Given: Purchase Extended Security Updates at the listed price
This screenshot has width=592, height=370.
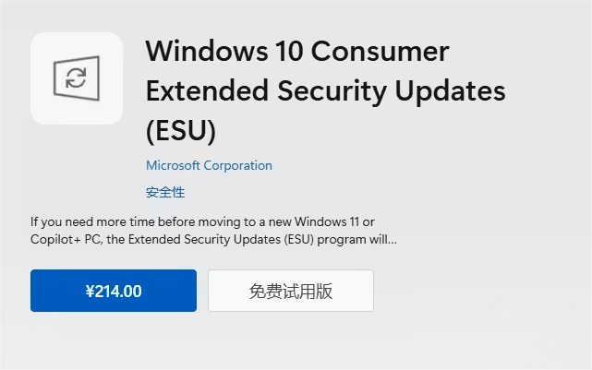Looking at the screenshot, I should [x=114, y=291].
